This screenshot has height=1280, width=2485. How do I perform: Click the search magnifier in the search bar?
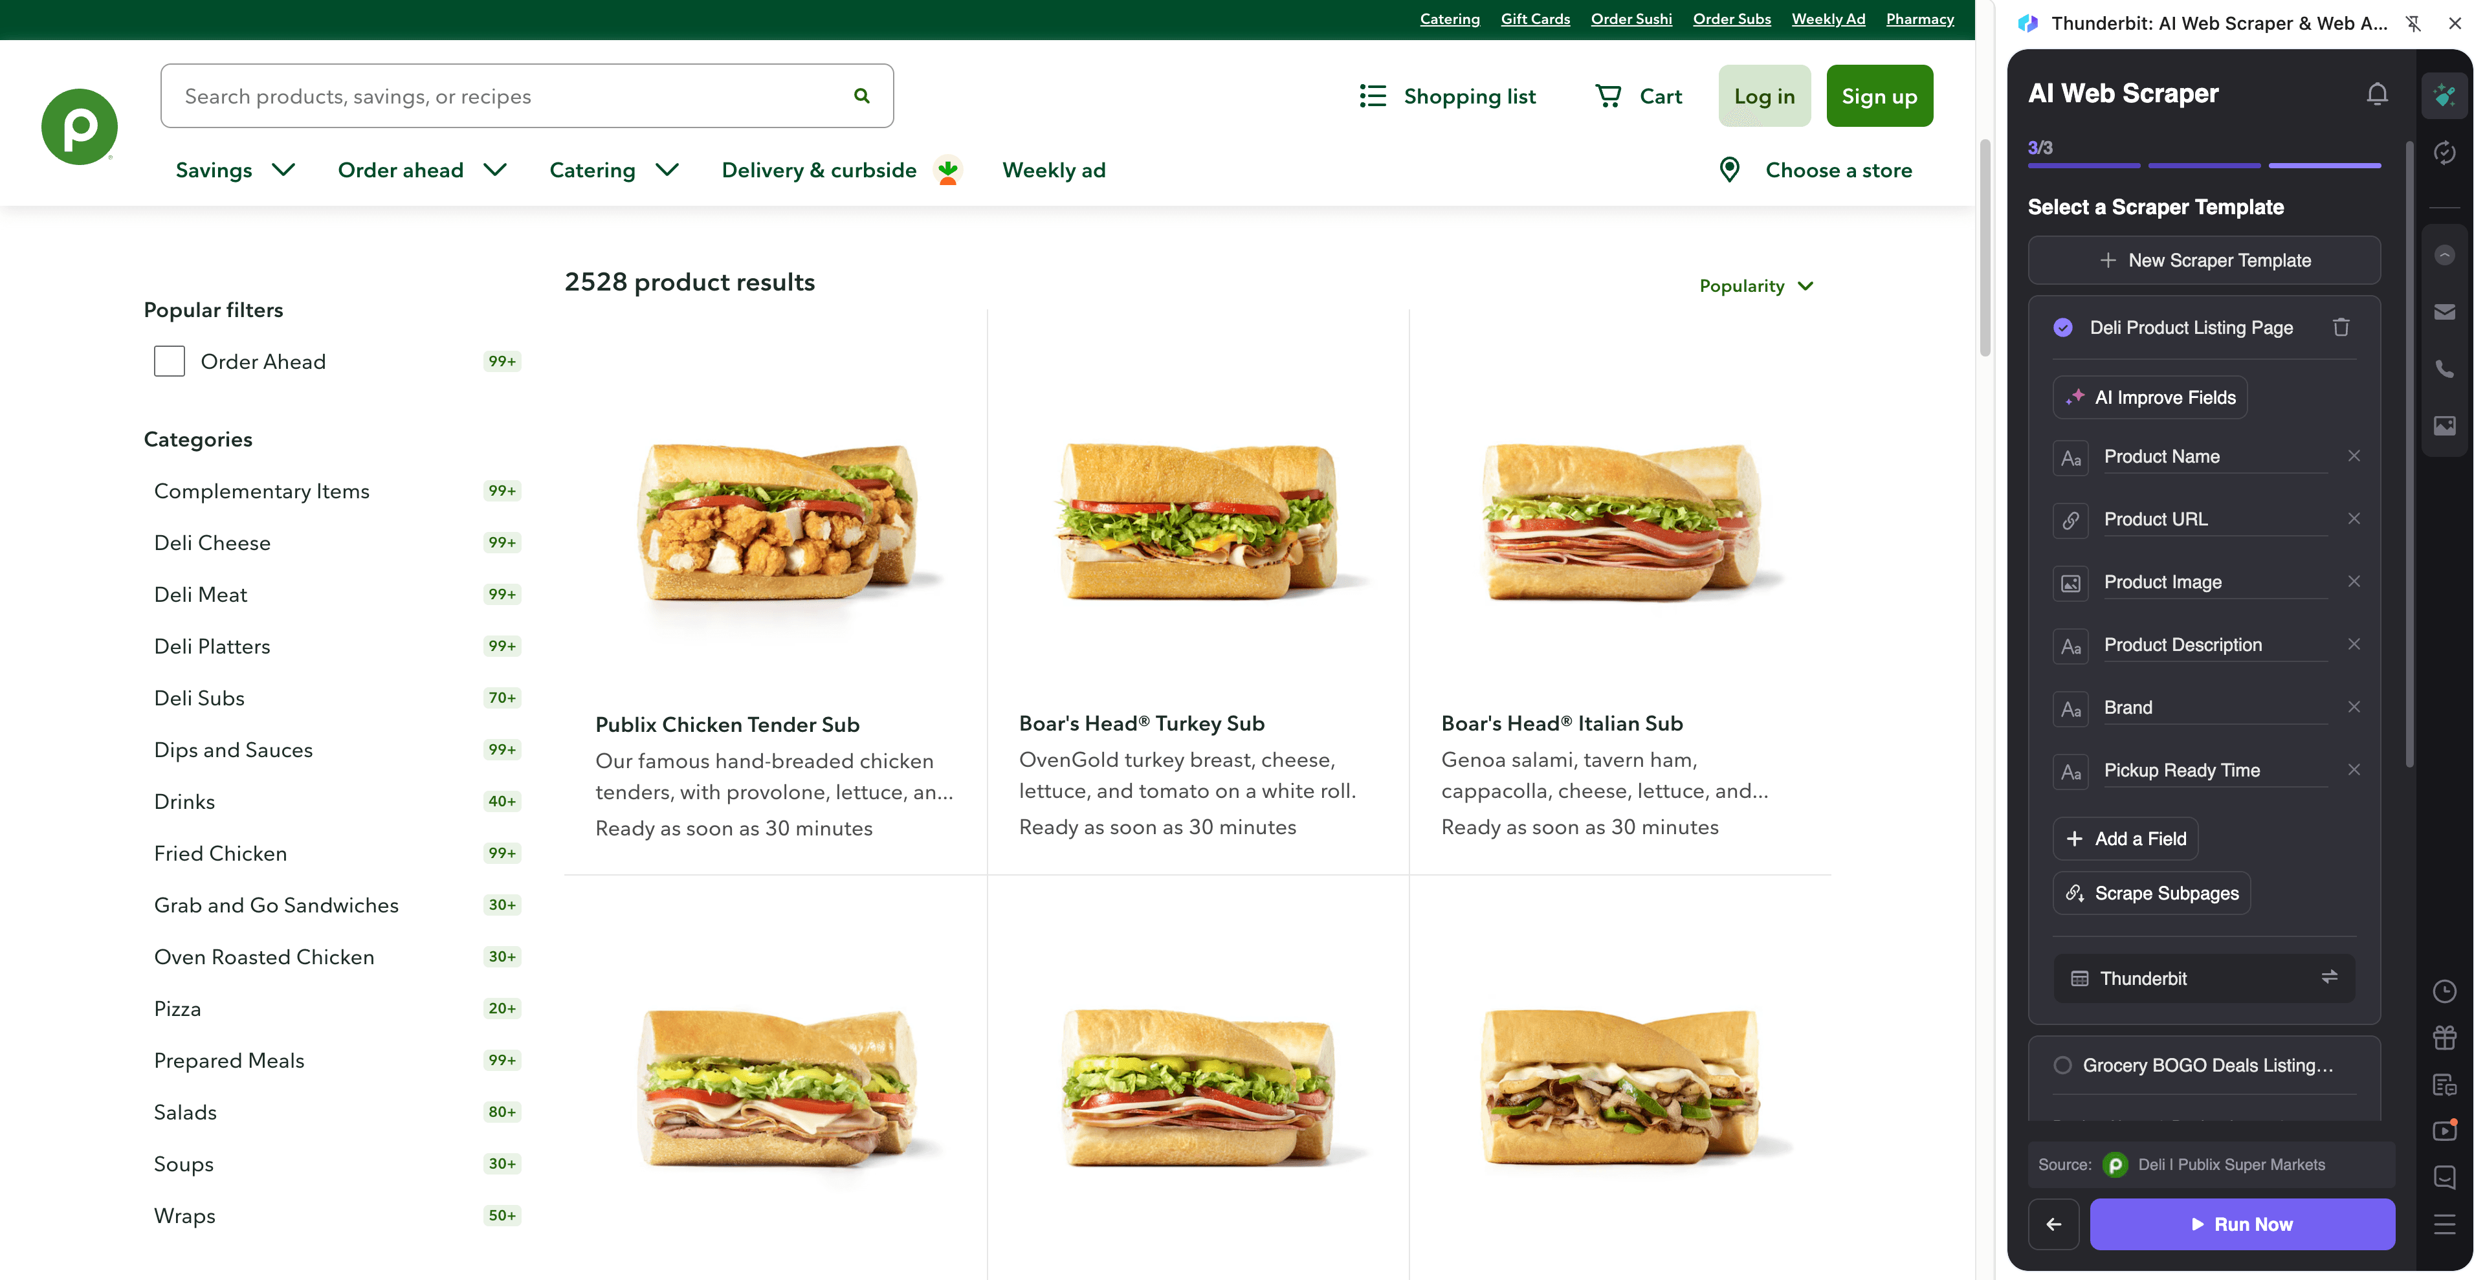[x=861, y=96]
